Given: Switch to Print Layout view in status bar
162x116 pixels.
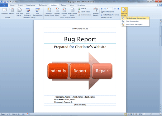Looking at the screenshot, I should tap(126, 114).
